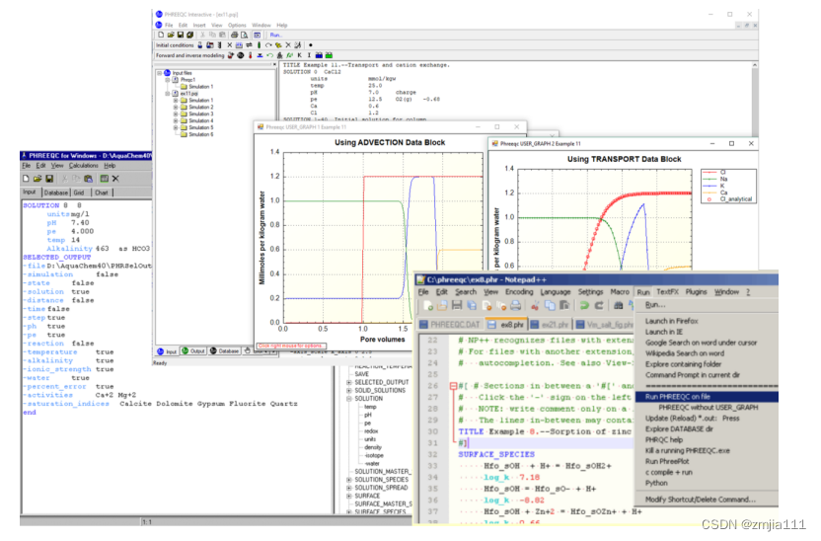Click Save icon in PHREEQC for Windows toolbar
The image size is (821, 541).
pyautogui.click(x=49, y=179)
